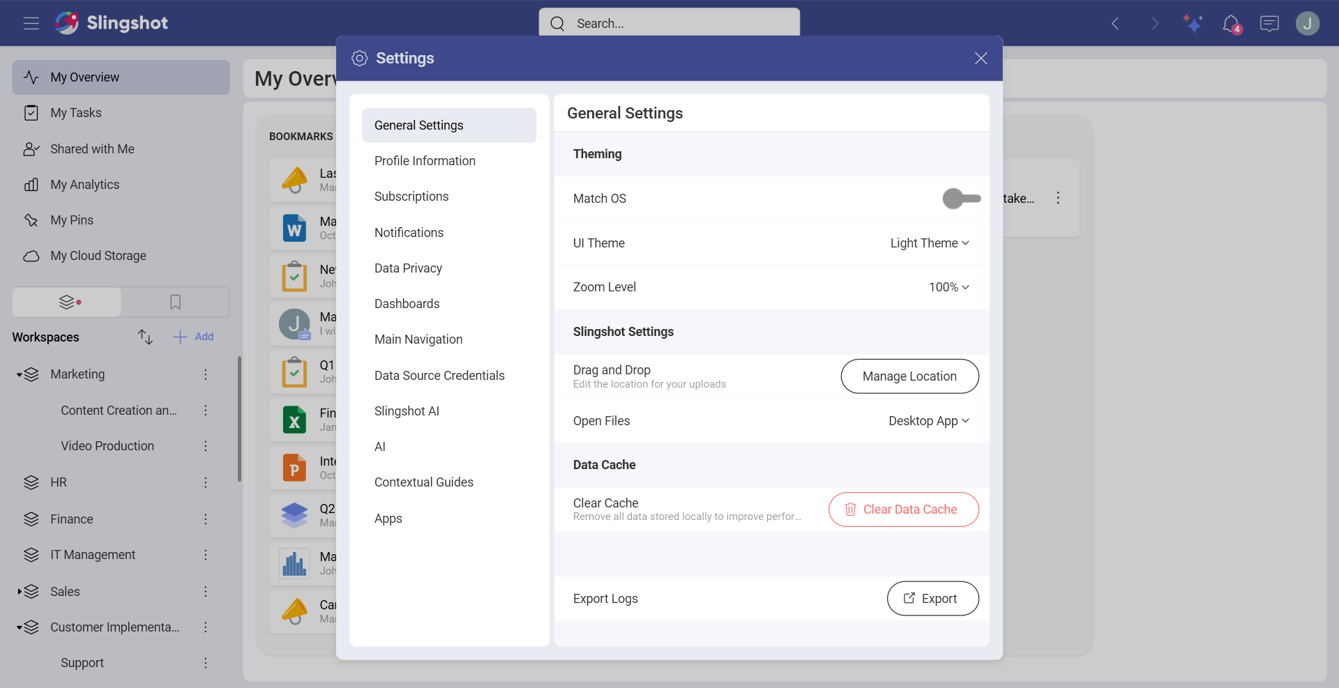
Task: Open the HR workspace
Action: click(59, 482)
